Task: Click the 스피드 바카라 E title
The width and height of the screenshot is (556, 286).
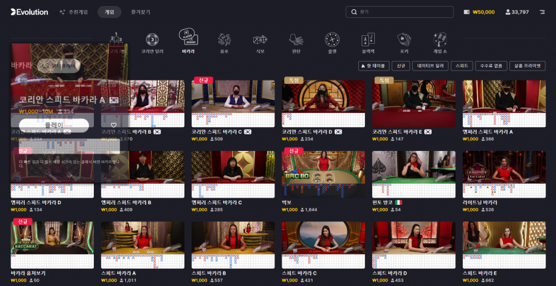Action: pyautogui.click(x=480, y=273)
